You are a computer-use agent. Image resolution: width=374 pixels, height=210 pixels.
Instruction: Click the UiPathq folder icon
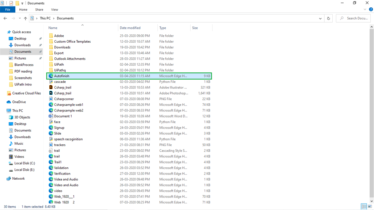(51, 70)
